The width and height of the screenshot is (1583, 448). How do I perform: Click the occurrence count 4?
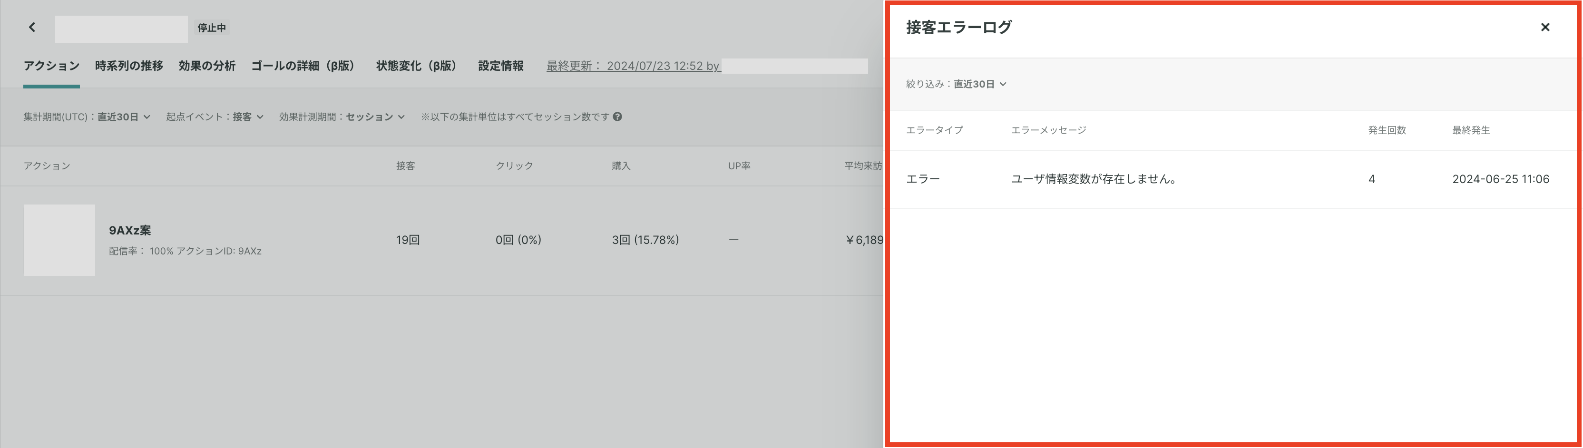(1372, 179)
